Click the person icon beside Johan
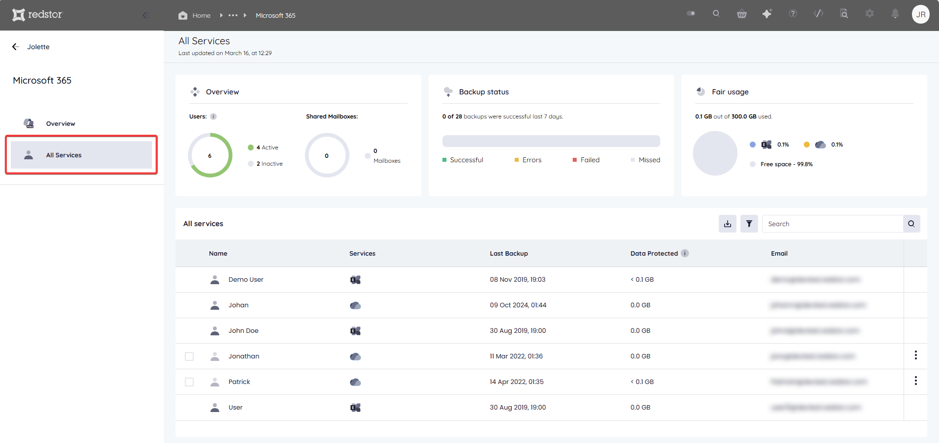 pyautogui.click(x=215, y=305)
